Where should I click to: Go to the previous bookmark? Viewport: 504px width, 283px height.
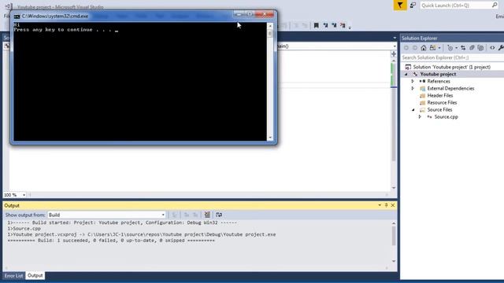pyautogui.click(x=325, y=25)
